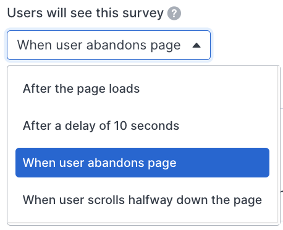Show tooltip via gray help icon

coord(174,14)
